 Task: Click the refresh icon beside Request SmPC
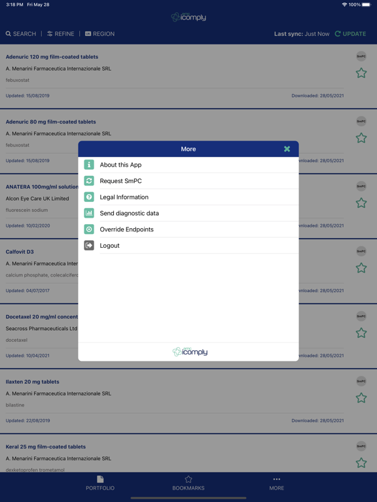point(89,181)
